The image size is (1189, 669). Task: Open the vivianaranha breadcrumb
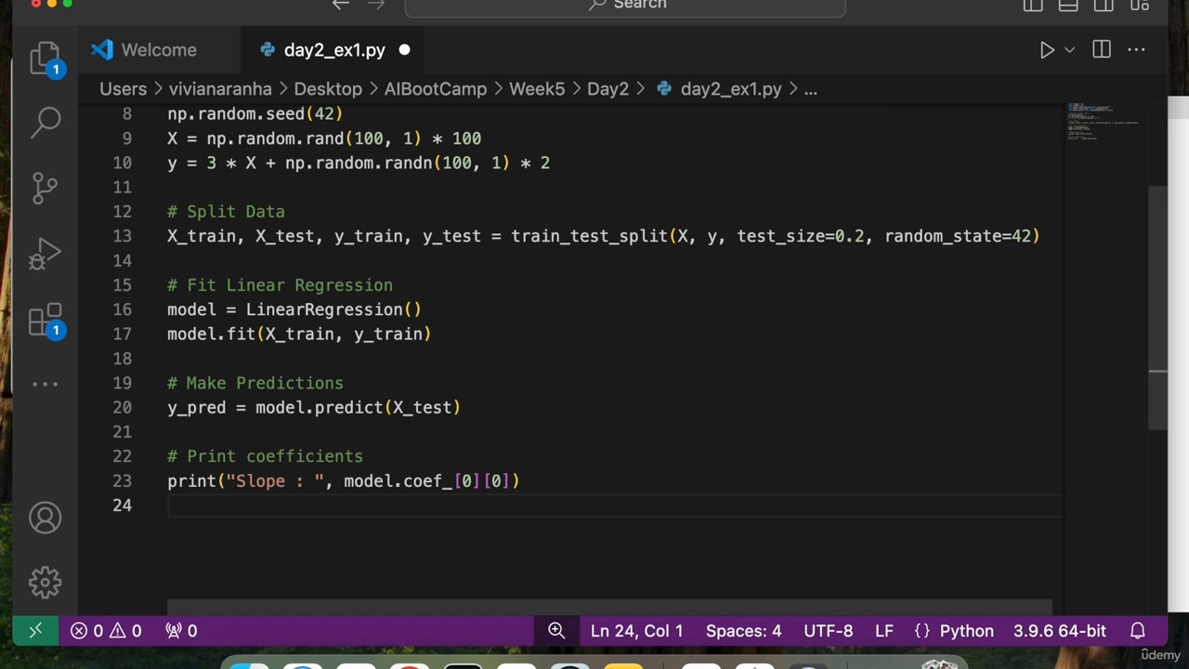(x=220, y=89)
